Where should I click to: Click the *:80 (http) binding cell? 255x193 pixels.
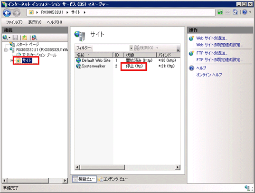167,60
